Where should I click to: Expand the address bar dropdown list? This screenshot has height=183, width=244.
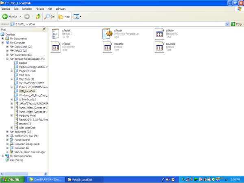click(227, 24)
